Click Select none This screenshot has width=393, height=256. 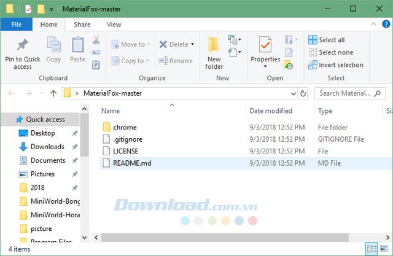click(330, 52)
